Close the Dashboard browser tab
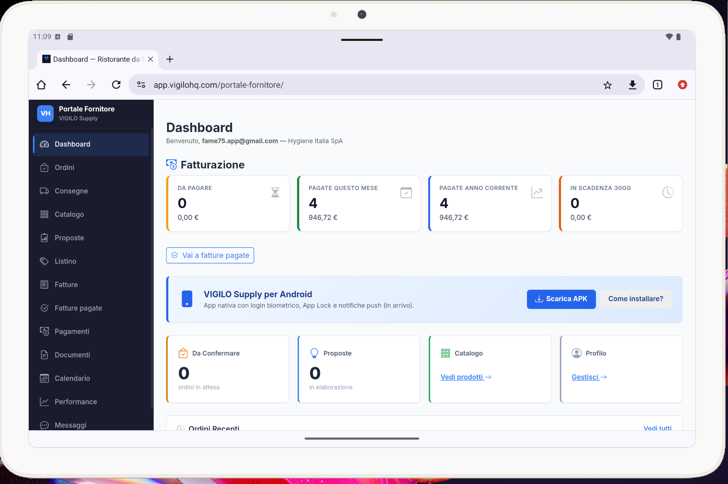The height and width of the screenshot is (484, 728). [150, 59]
